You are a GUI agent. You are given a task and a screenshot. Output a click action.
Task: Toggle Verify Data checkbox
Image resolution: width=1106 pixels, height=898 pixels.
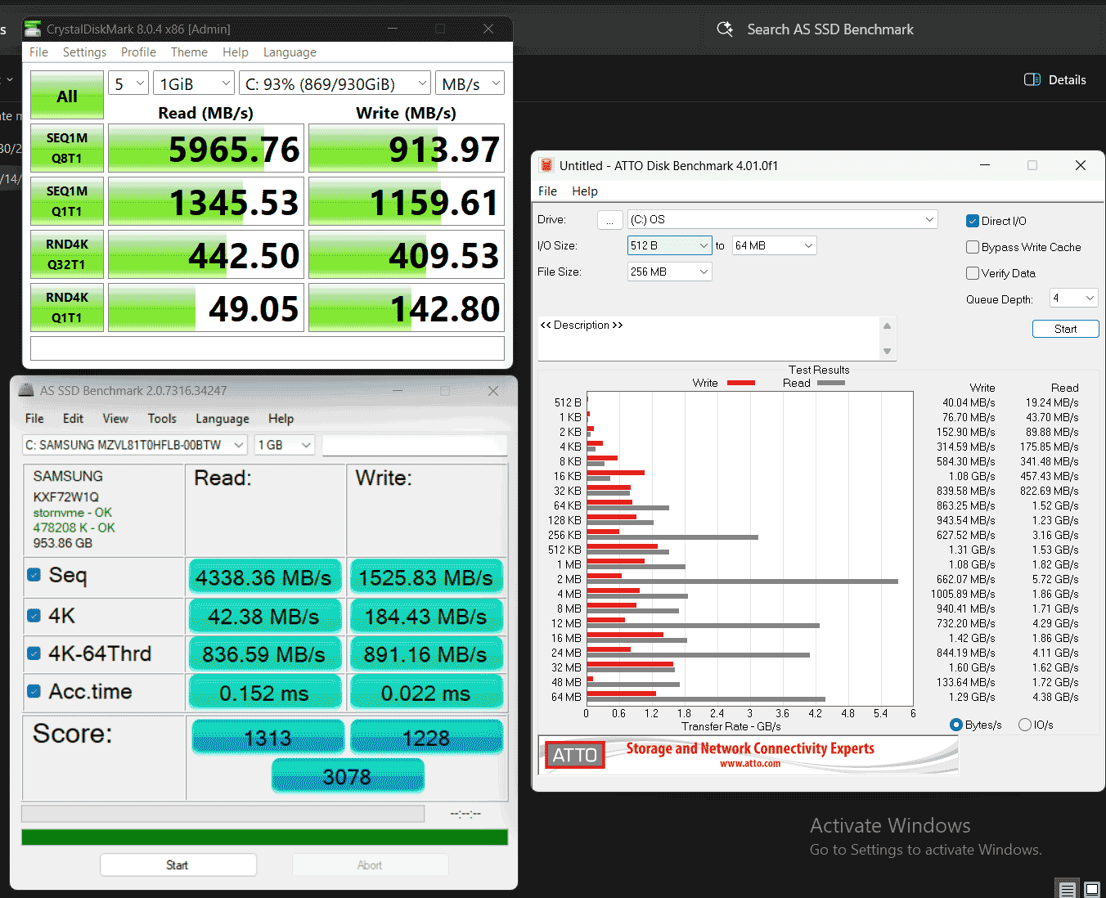point(973,273)
